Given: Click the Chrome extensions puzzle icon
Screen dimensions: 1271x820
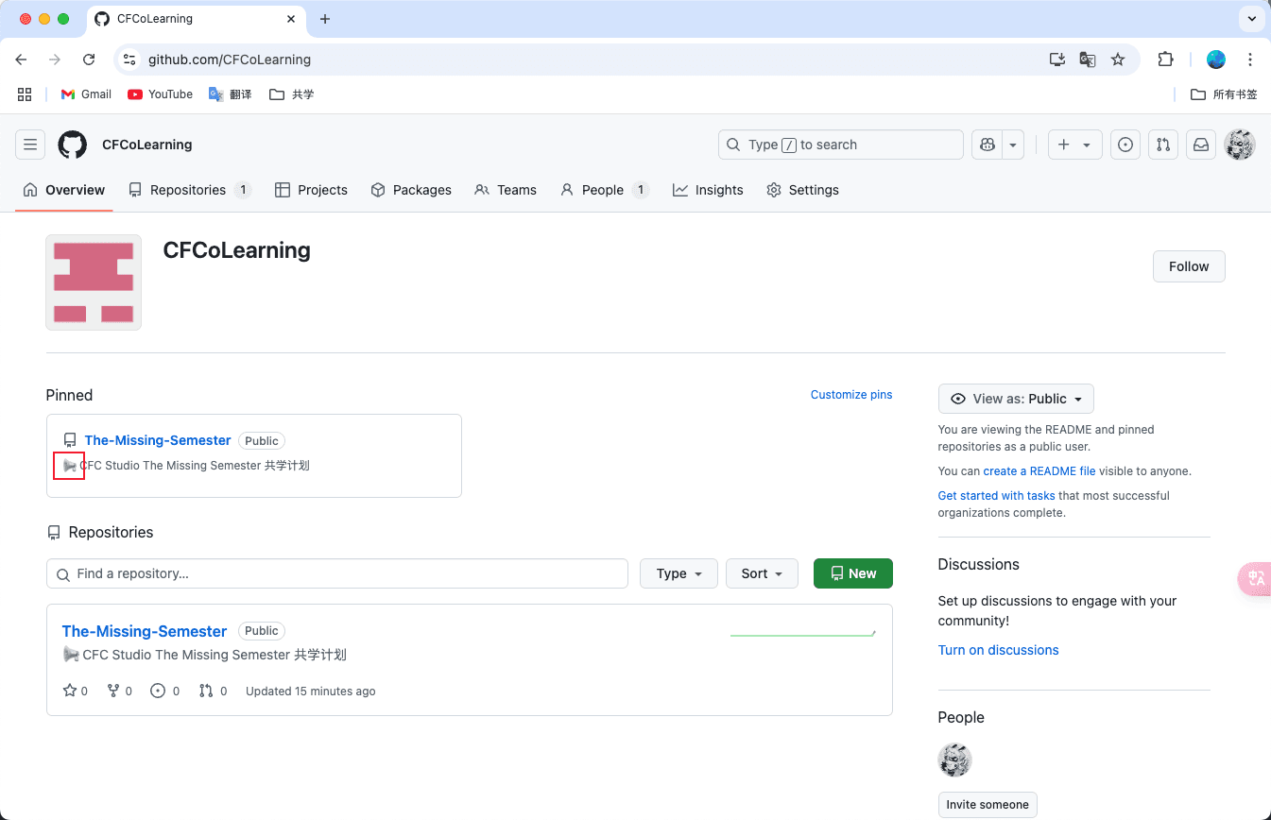Looking at the screenshot, I should pos(1165,60).
